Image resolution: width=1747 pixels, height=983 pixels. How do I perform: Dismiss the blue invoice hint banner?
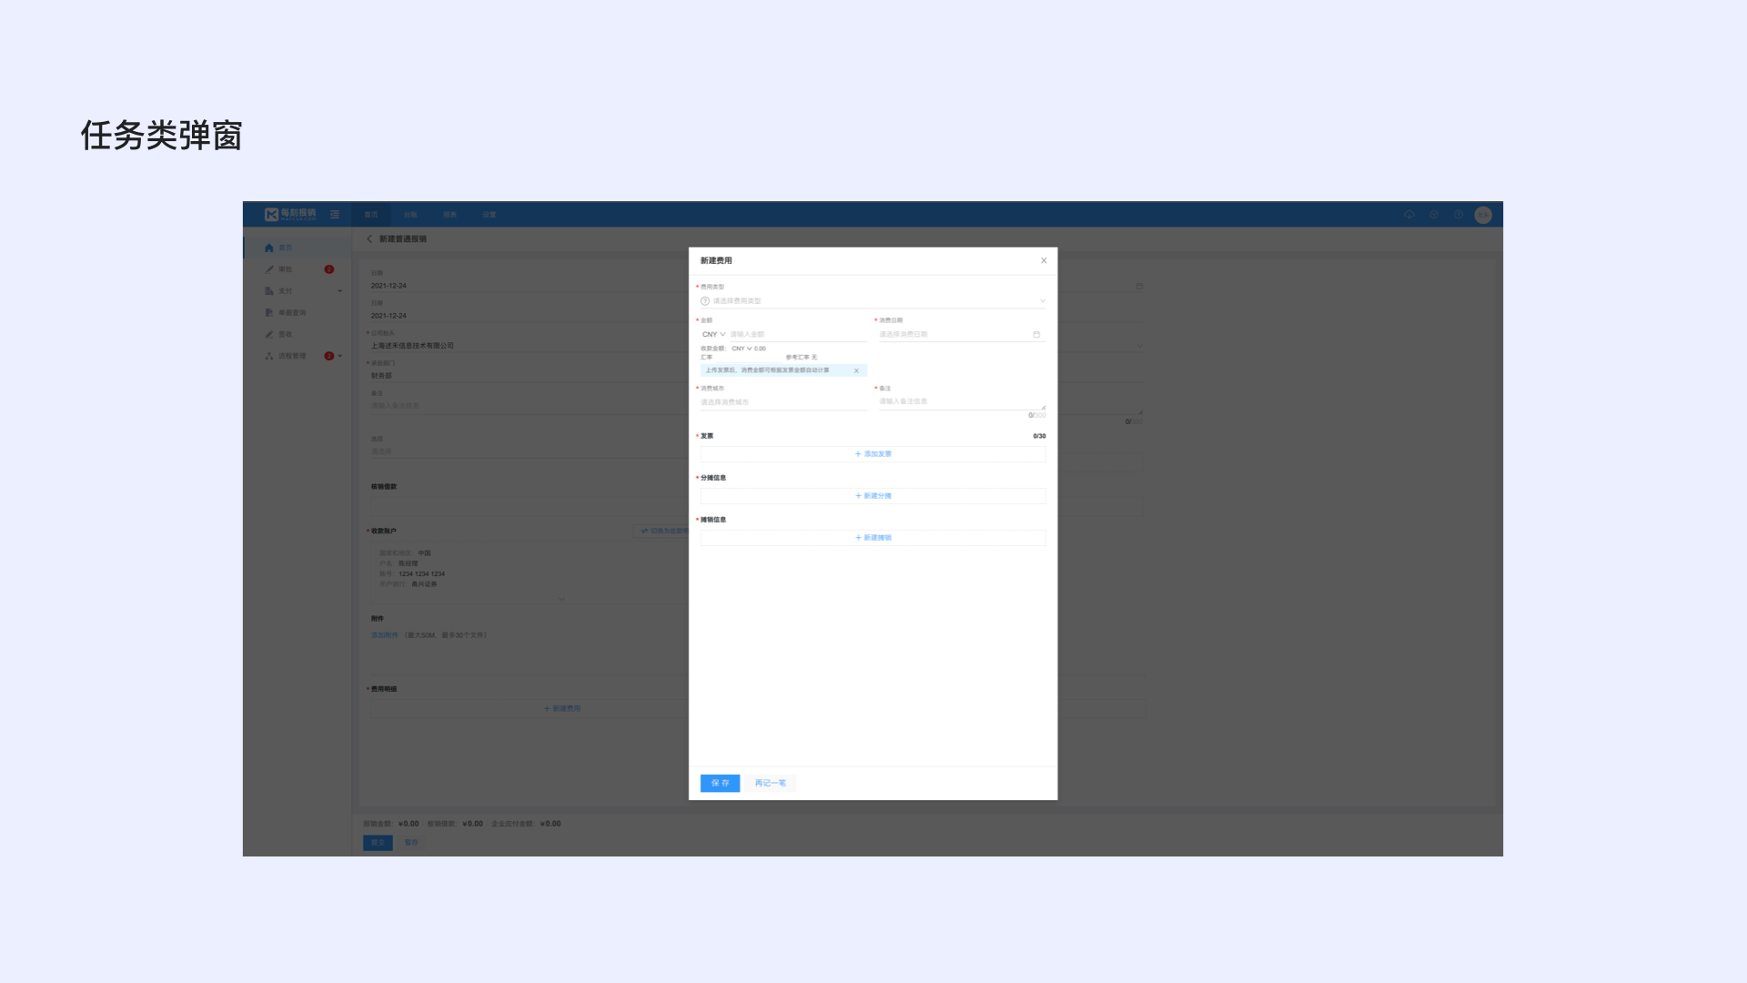coord(856,370)
